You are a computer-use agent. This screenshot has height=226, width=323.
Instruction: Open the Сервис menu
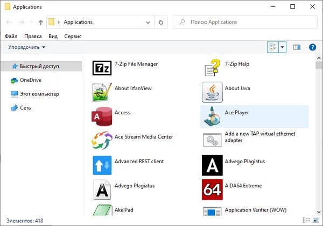click(73, 37)
